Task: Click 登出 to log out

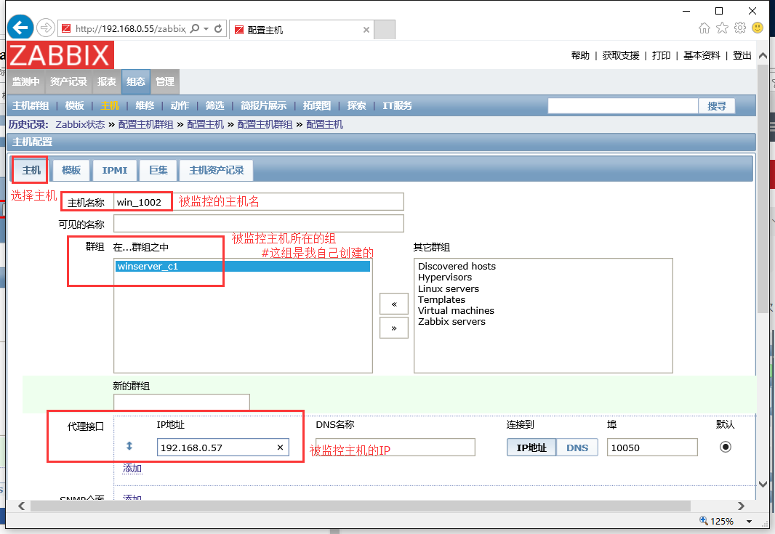Action: click(742, 55)
